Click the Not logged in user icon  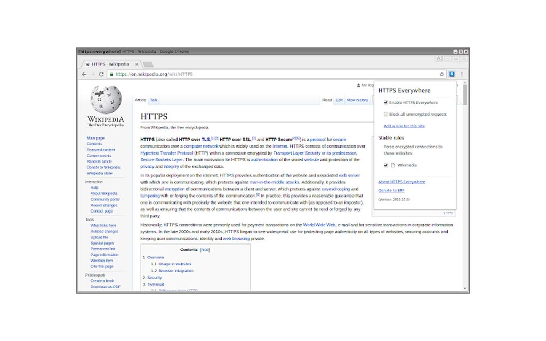coord(359,85)
